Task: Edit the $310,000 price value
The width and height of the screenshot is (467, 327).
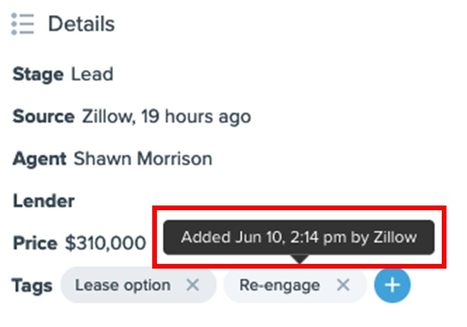Action: [x=106, y=243]
